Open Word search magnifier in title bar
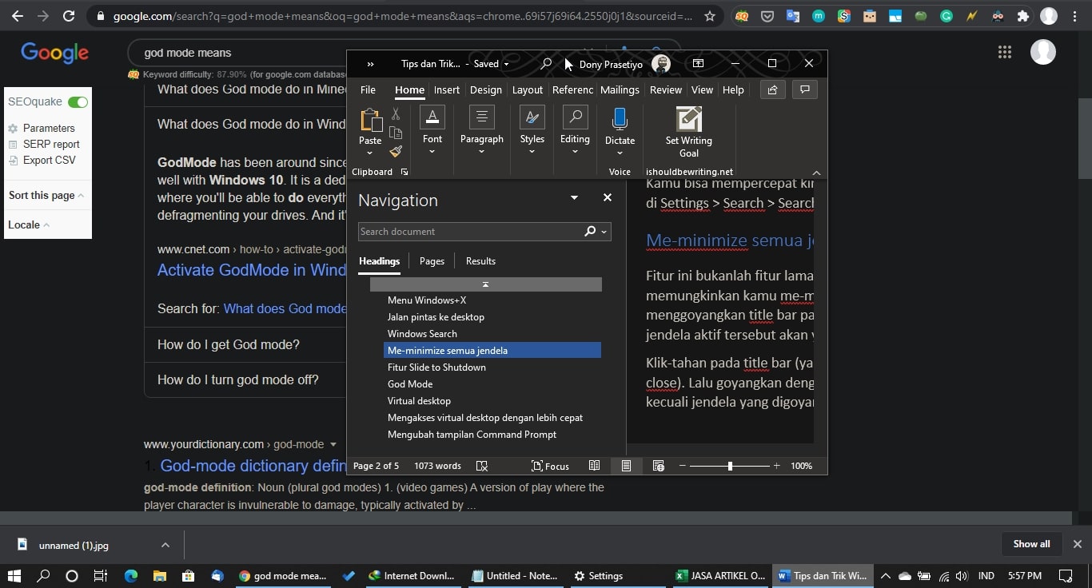This screenshot has height=588, width=1092. point(546,64)
